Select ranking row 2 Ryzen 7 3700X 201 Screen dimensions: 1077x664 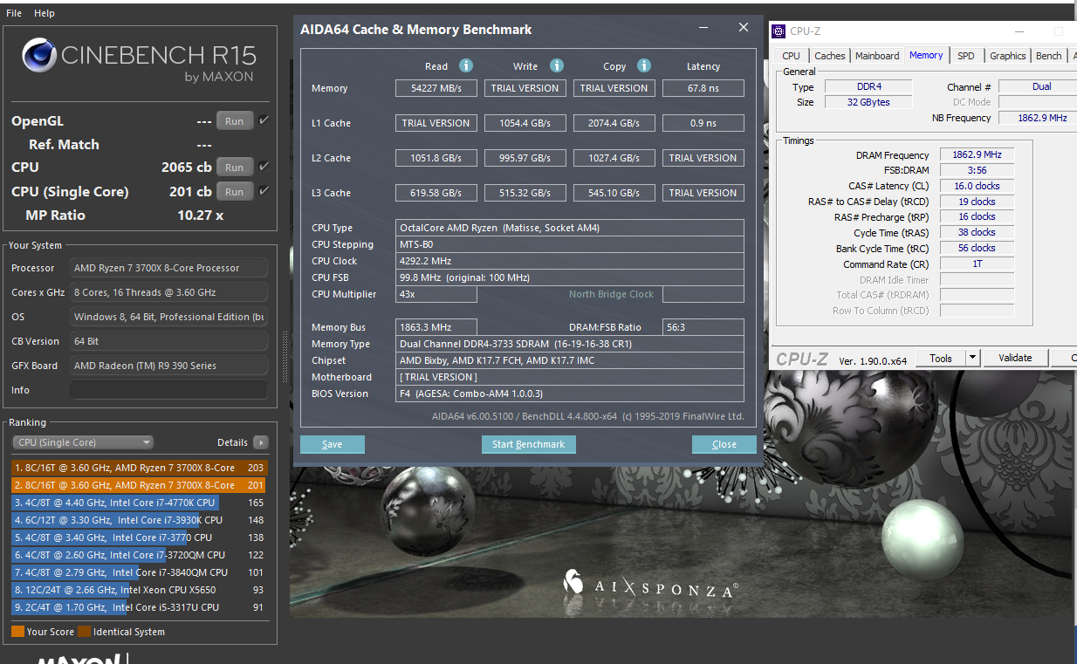[x=140, y=485]
